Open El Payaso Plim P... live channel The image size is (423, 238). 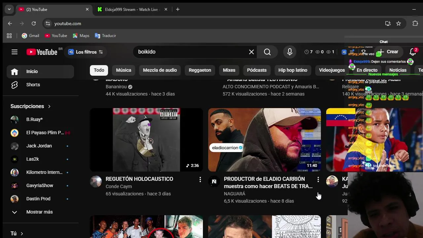coord(40,133)
